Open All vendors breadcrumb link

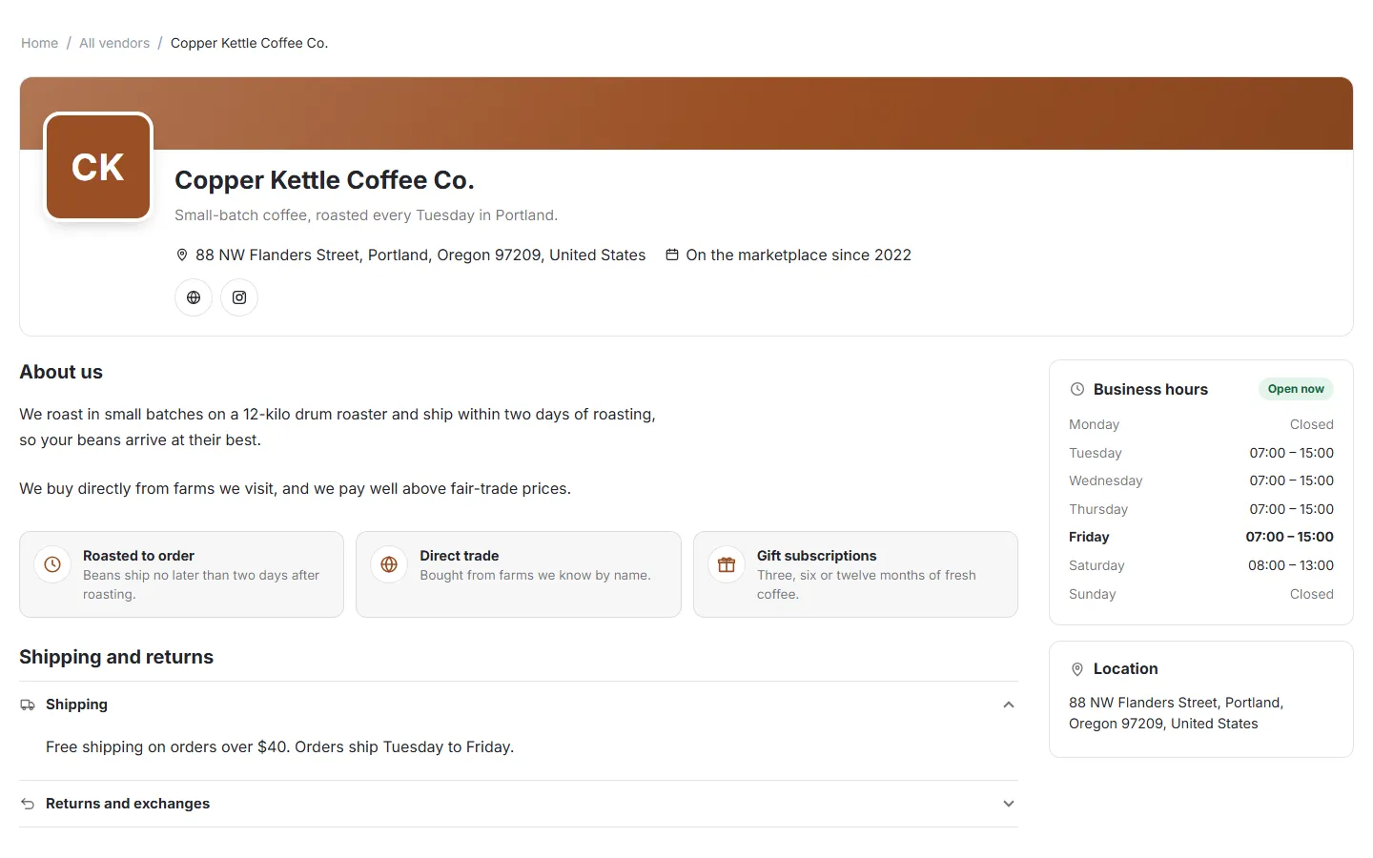(114, 43)
